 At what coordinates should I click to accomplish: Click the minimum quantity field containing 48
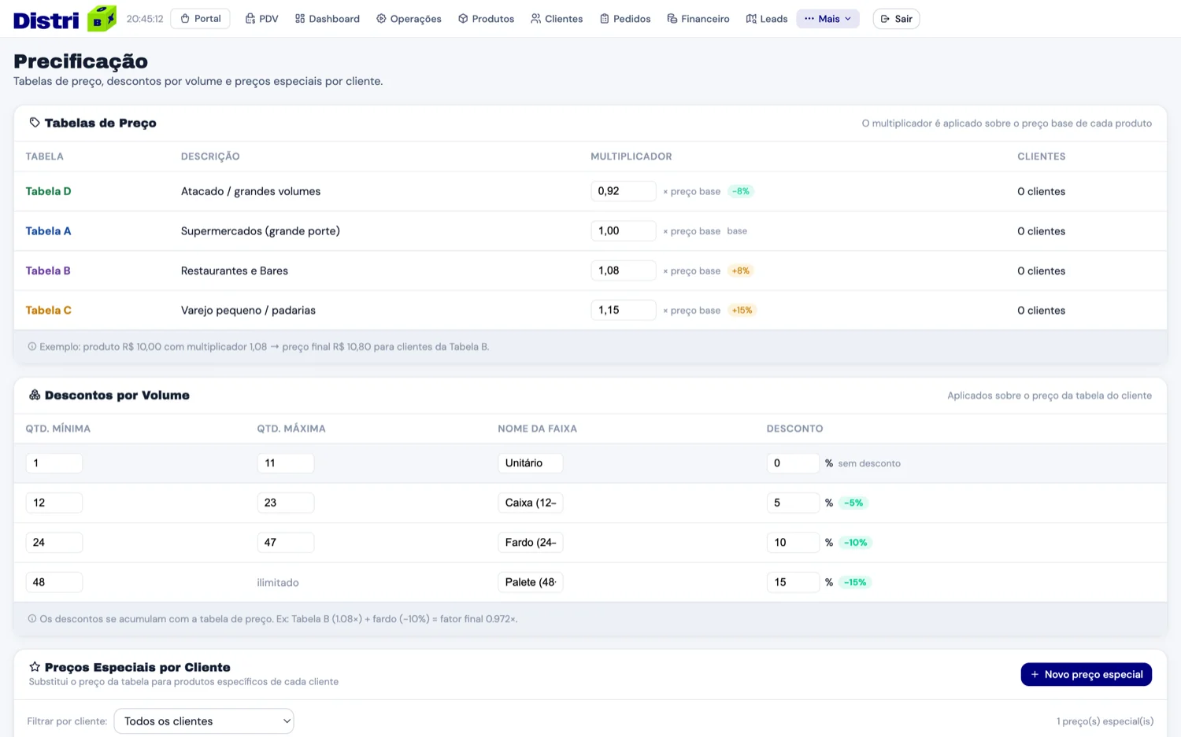[54, 582]
